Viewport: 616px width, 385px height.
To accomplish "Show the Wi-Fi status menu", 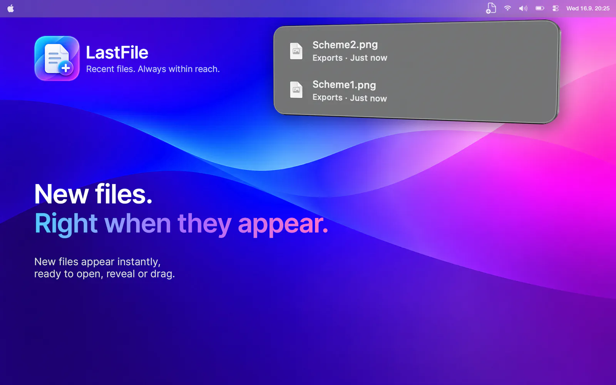I will tap(507, 8).
